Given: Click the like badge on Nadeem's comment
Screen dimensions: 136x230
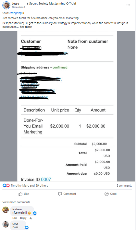Looking at the screenshot, I should pyautogui.click(x=35, y=213).
